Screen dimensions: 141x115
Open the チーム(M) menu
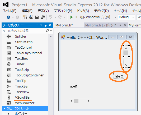tap(120, 11)
